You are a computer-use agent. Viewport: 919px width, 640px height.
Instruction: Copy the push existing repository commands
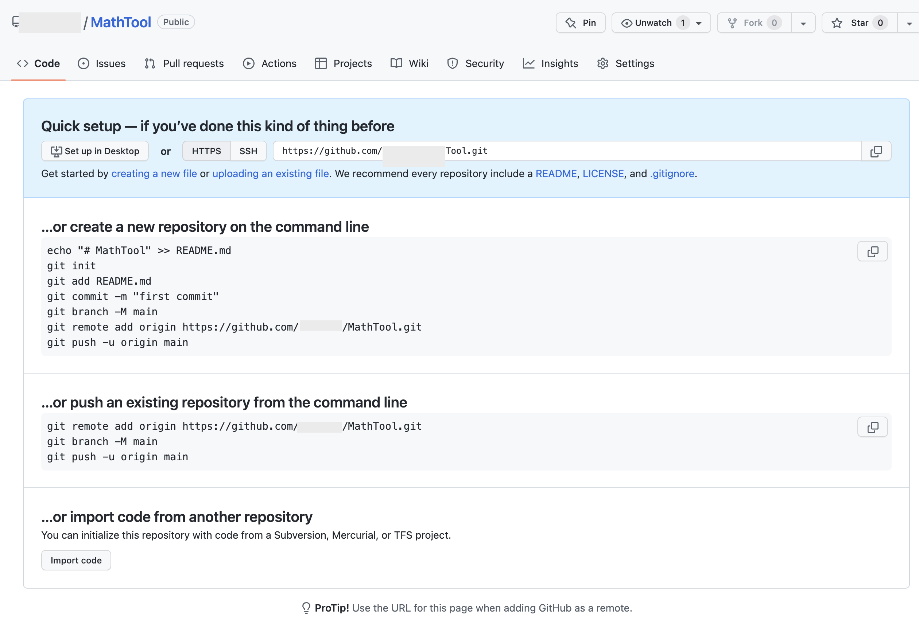(872, 427)
